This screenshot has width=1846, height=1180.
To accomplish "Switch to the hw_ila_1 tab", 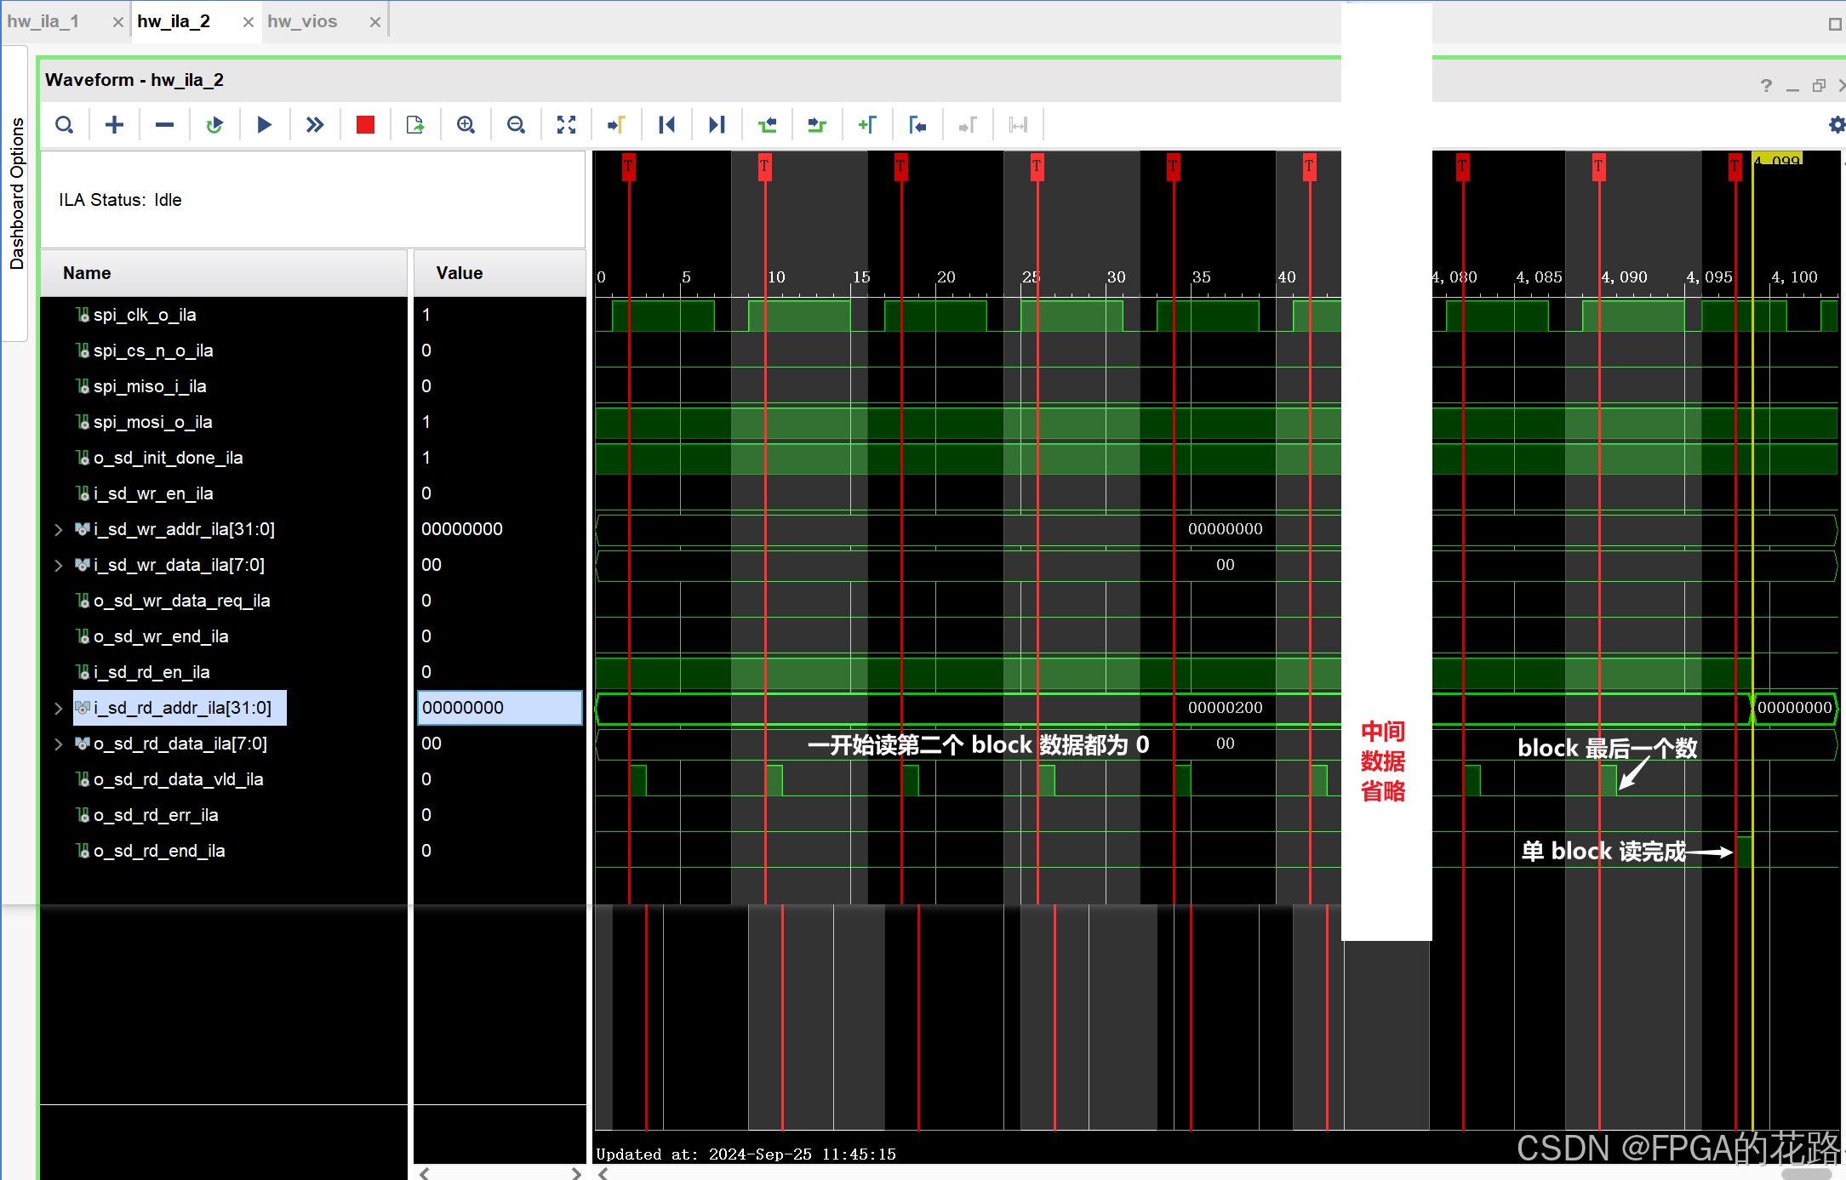I will pyautogui.click(x=44, y=21).
